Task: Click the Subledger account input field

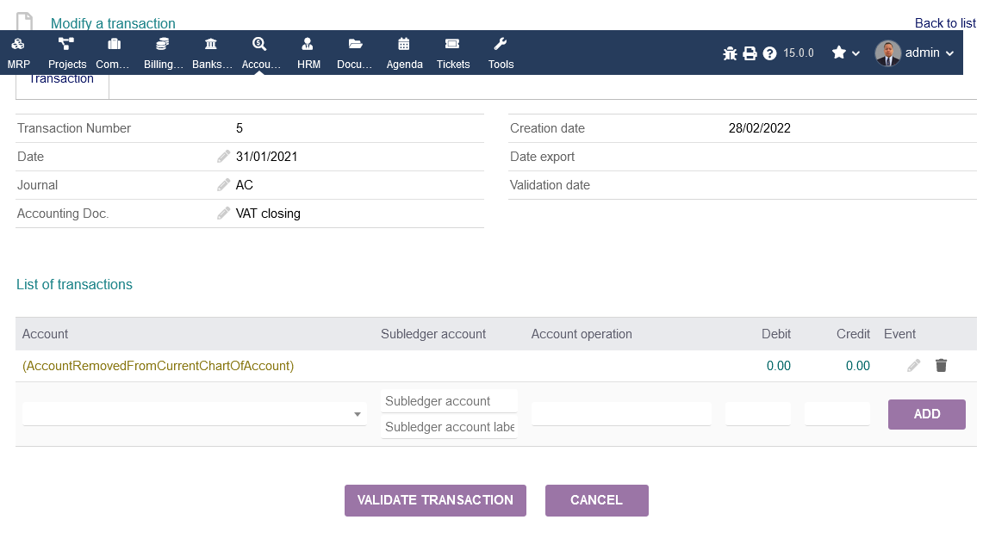Action: point(449,401)
